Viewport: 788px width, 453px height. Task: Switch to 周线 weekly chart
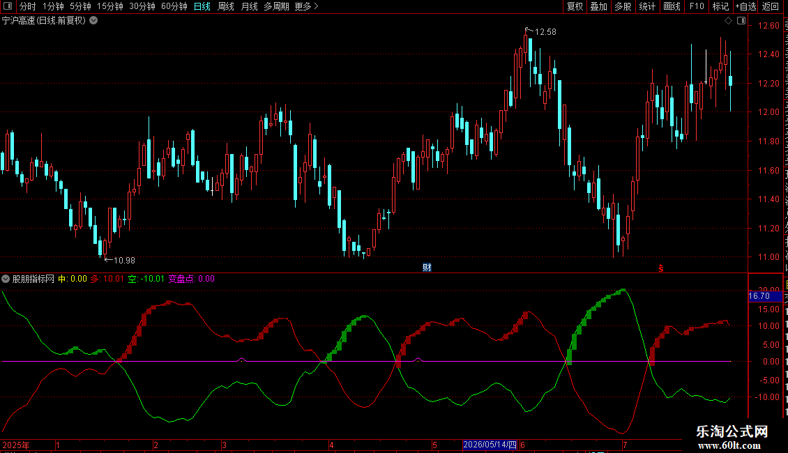pos(226,6)
